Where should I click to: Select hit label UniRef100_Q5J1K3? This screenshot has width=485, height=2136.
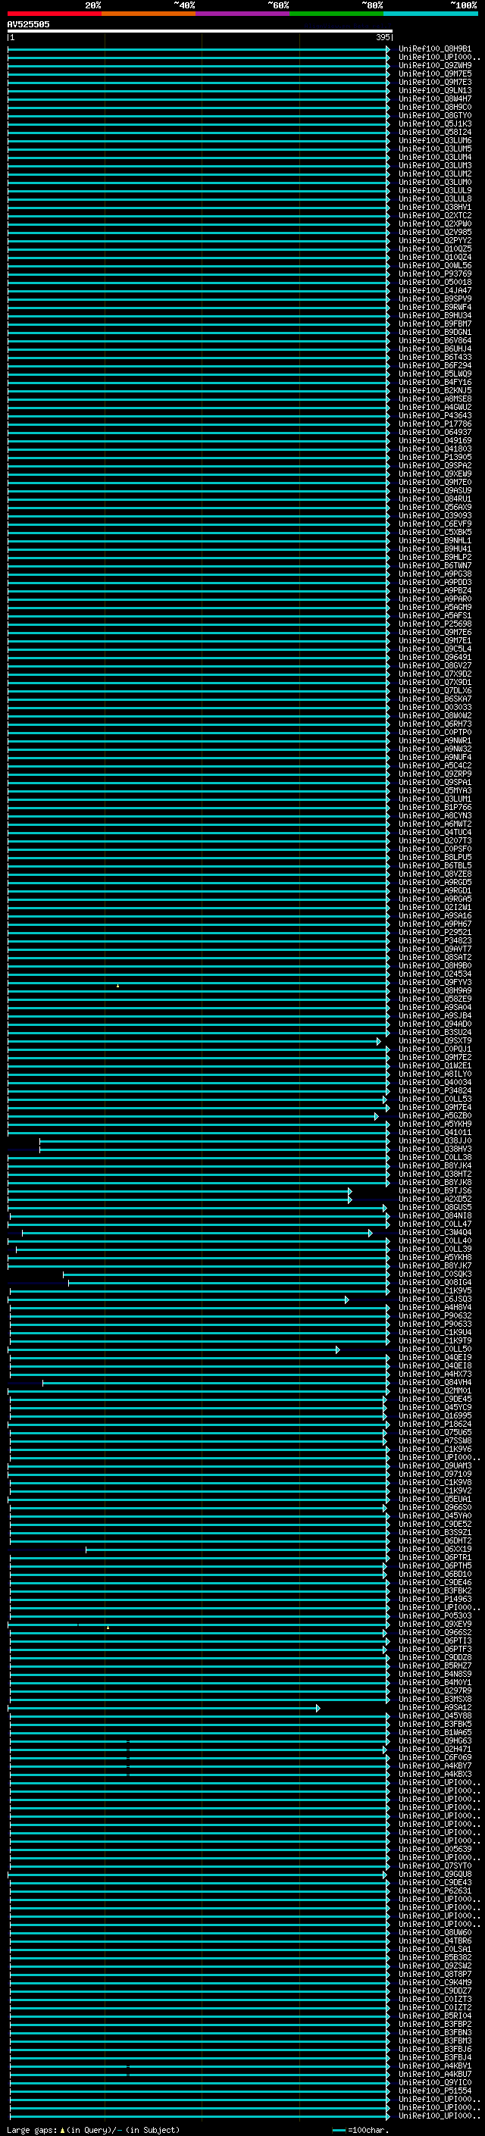(435, 124)
